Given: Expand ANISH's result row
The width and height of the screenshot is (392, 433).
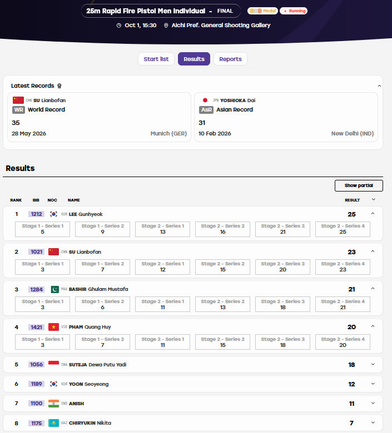Looking at the screenshot, I should coord(373,403).
